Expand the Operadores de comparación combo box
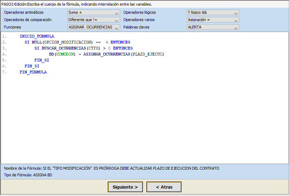This screenshot has height=196, width=290. click(93, 20)
